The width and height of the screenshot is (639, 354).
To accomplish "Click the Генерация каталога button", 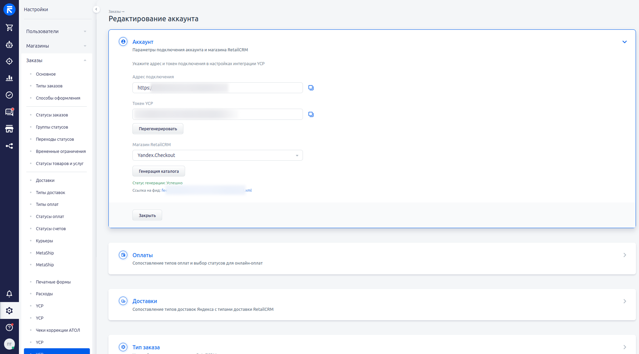I will tap(159, 171).
